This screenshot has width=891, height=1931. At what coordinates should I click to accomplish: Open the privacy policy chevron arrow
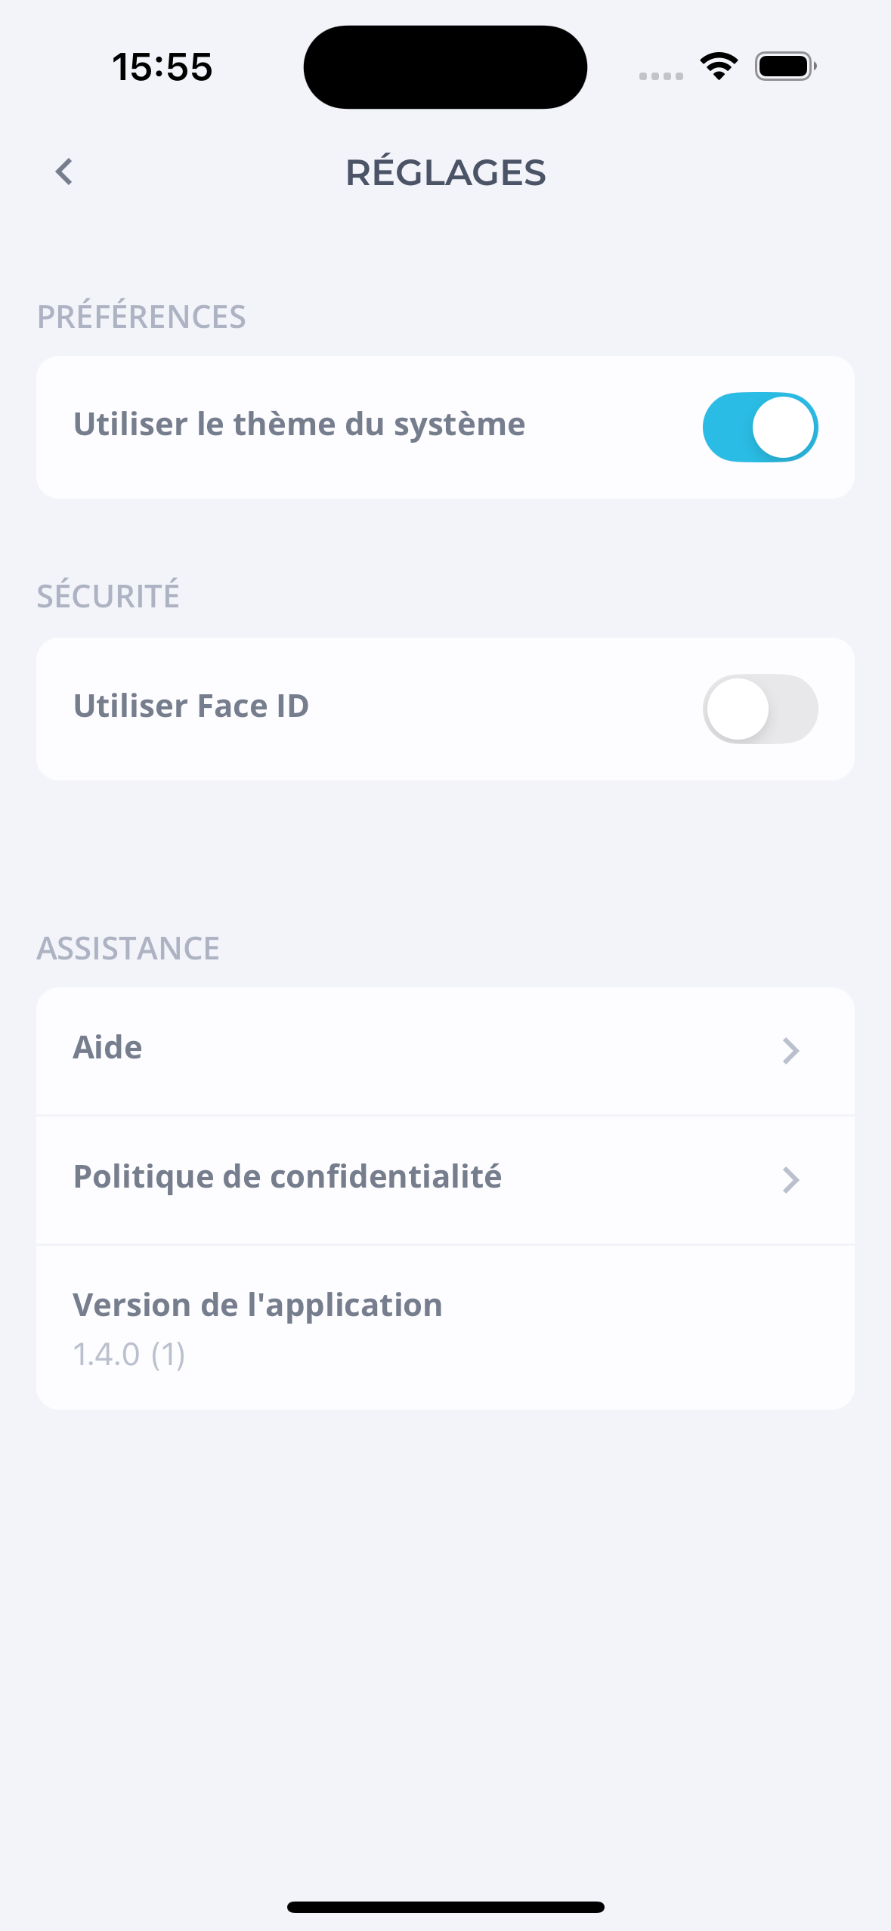790,1180
